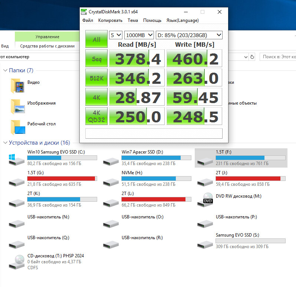
Task: Start the 512K benchmark test
Action: tap(96, 77)
